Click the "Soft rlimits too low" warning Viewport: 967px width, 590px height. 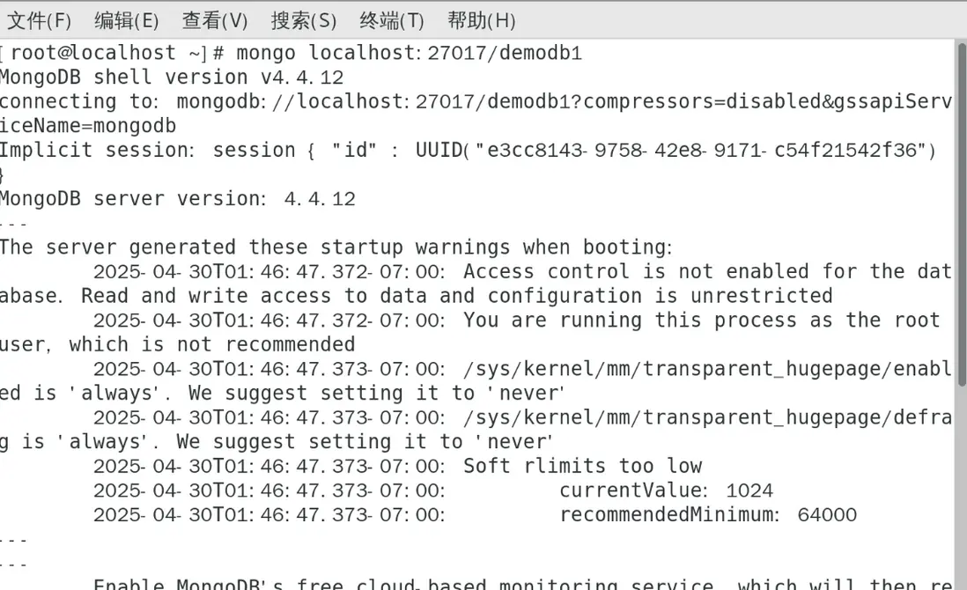(x=582, y=466)
